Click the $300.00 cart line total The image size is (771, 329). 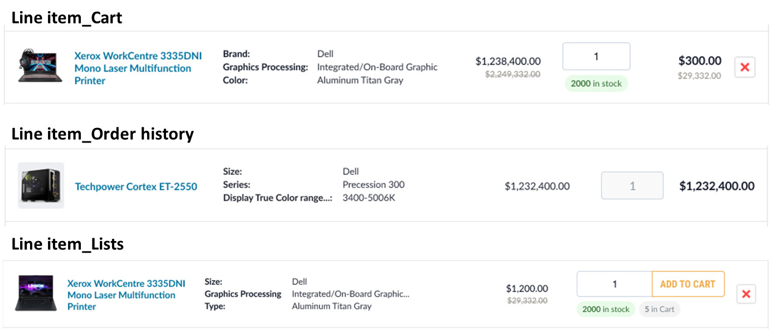700,61
